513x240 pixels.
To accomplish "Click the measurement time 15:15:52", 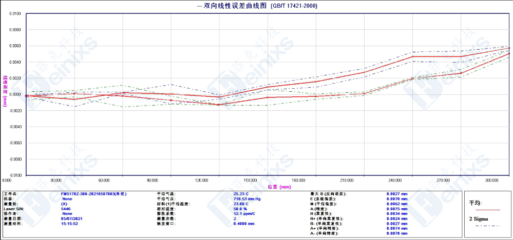I will click(69, 224).
